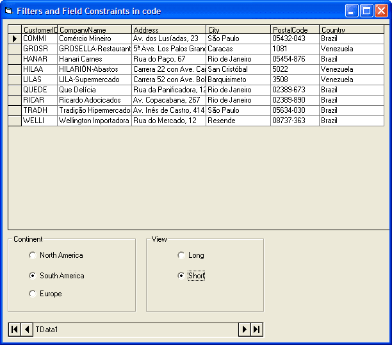This screenshot has height=345, width=392.
Task: Select Europe continent option
Action: [x=45, y=294]
